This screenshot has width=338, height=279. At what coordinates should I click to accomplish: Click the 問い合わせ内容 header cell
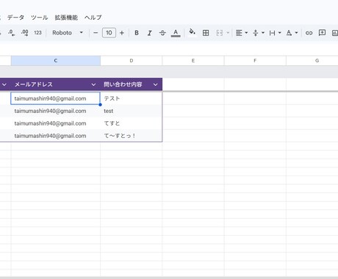tap(132, 84)
